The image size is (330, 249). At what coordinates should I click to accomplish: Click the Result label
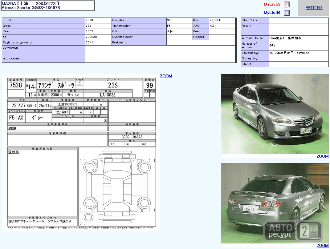pyautogui.click(x=246, y=26)
